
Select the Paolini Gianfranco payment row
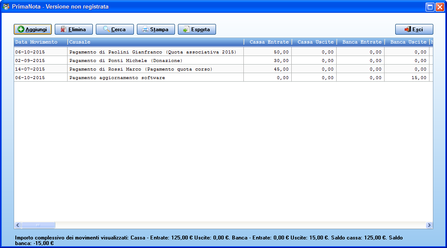(223, 52)
